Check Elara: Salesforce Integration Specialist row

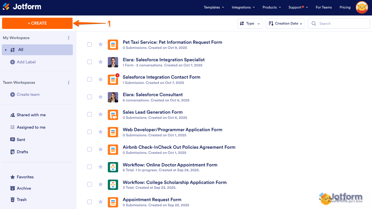click(x=90, y=62)
